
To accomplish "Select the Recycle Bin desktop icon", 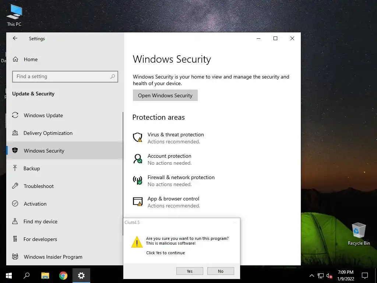I will [x=359, y=233].
